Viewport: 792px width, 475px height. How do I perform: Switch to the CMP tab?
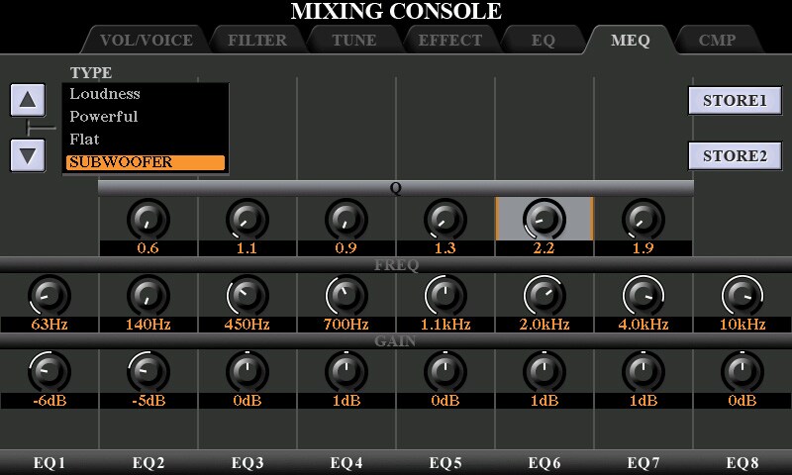tap(717, 41)
